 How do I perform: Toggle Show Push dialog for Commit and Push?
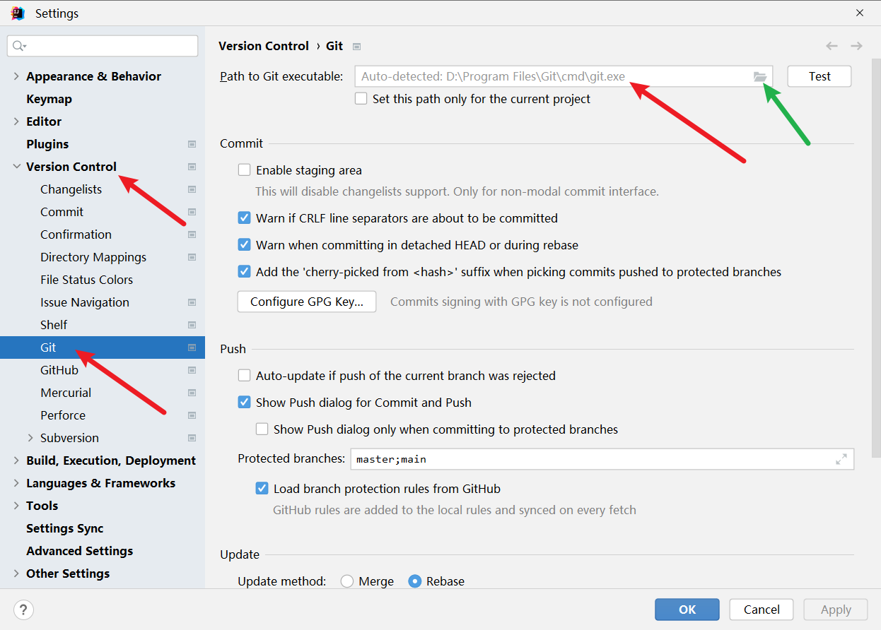(244, 403)
